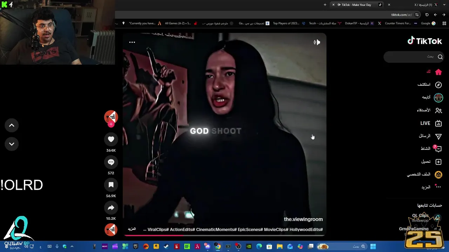The image size is (449, 252).
Task: Mute the video with the speaker icon
Action: tap(317, 42)
